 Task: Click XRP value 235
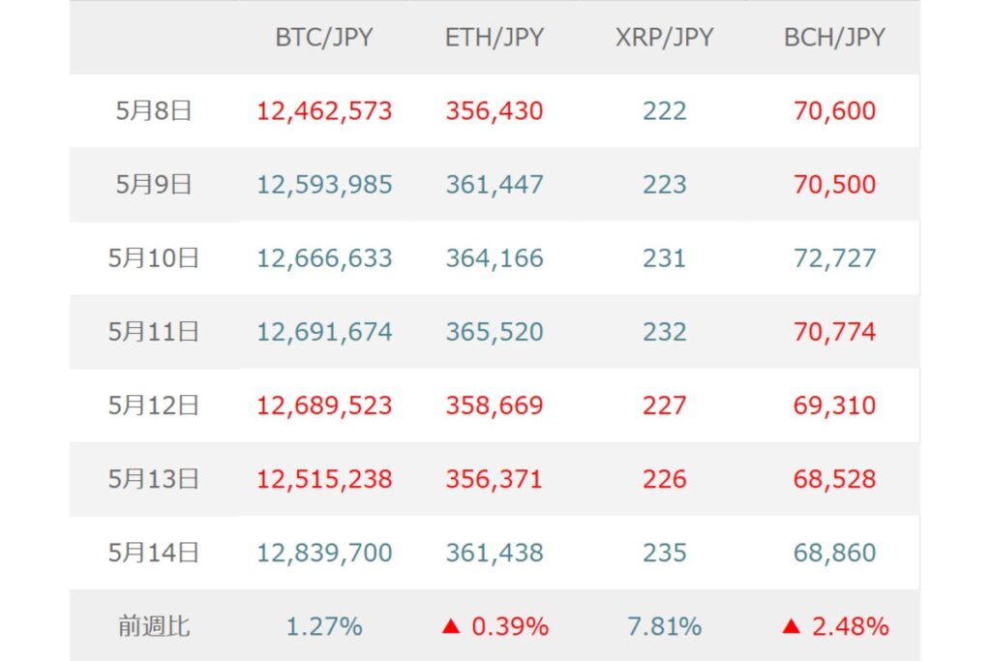click(x=664, y=553)
